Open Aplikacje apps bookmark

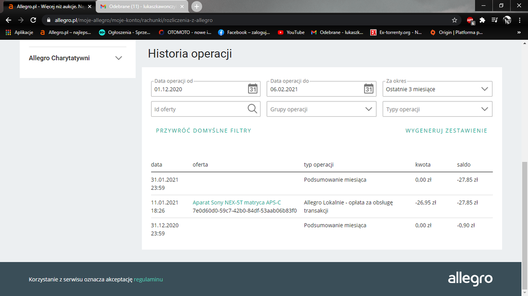pos(19,32)
